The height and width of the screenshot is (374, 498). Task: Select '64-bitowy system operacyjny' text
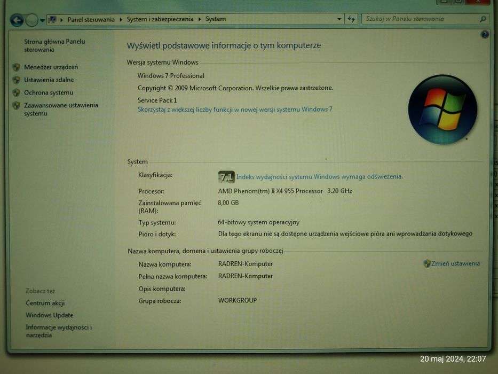click(258, 222)
